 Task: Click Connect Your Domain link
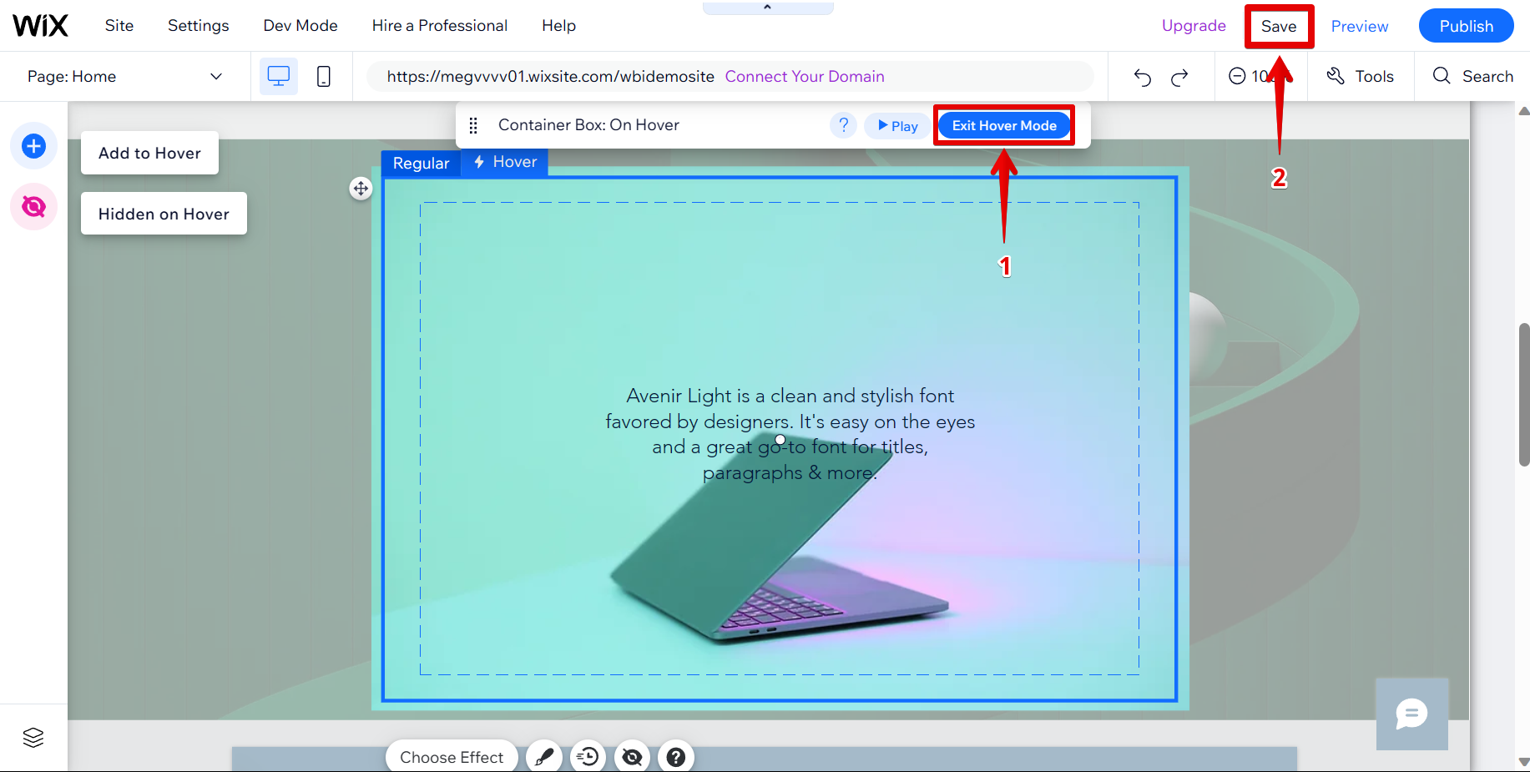805,77
